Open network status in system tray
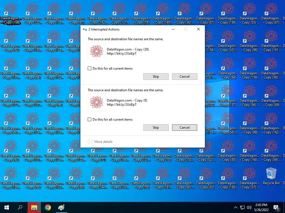Viewport: 285px width, 213px height. (x=242, y=207)
